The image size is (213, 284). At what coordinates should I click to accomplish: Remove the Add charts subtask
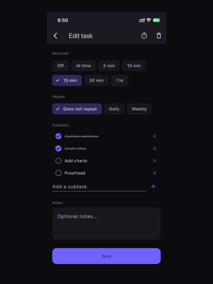(x=154, y=161)
